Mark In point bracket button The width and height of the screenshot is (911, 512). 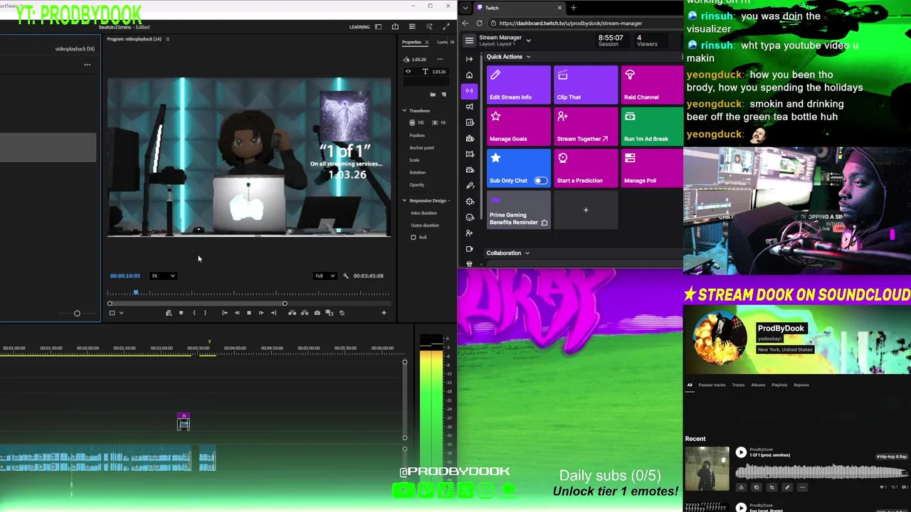[194, 313]
